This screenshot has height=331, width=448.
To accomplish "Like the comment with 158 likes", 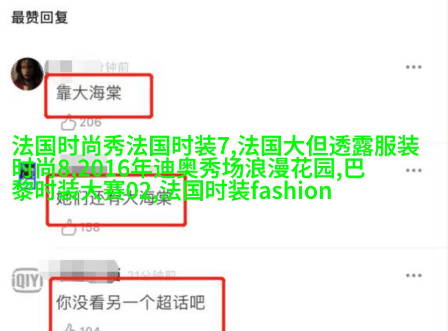I will pyautogui.click(x=69, y=228).
